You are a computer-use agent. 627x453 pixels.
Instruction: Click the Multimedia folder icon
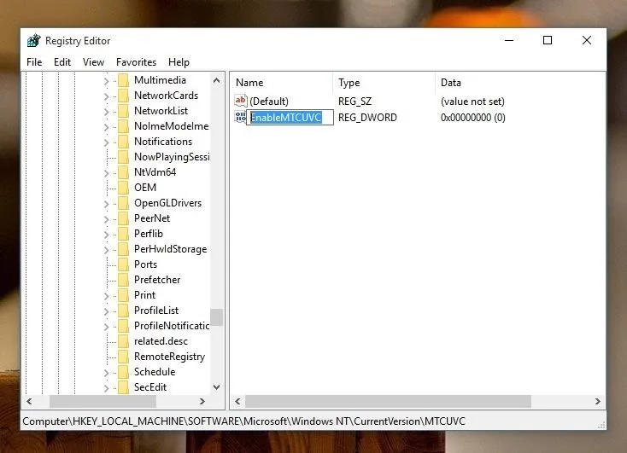click(x=124, y=80)
